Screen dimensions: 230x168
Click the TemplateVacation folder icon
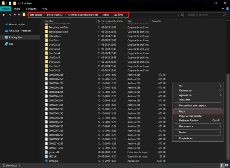click(46, 32)
